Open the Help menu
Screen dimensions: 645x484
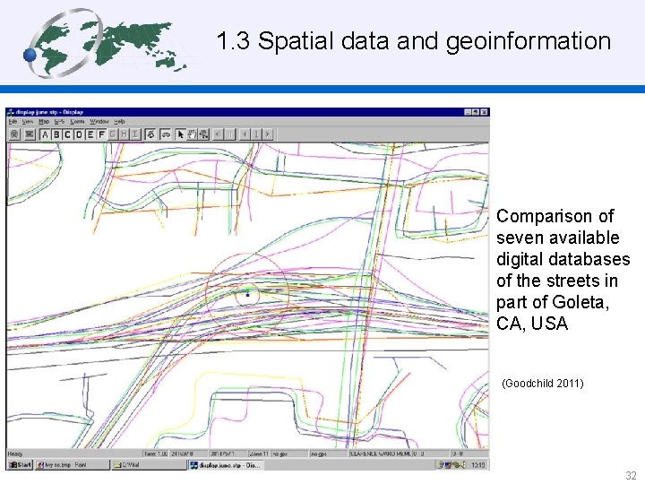pos(119,121)
